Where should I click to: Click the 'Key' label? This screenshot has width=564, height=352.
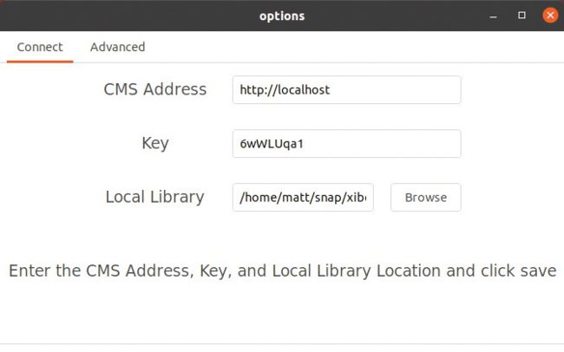pos(155,144)
